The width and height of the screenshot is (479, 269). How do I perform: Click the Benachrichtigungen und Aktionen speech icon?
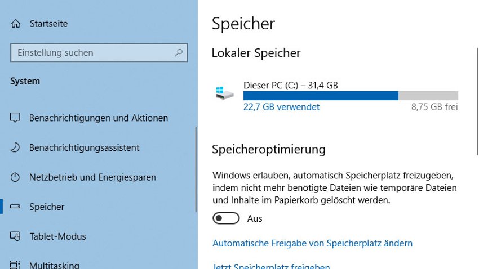pyautogui.click(x=15, y=118)
